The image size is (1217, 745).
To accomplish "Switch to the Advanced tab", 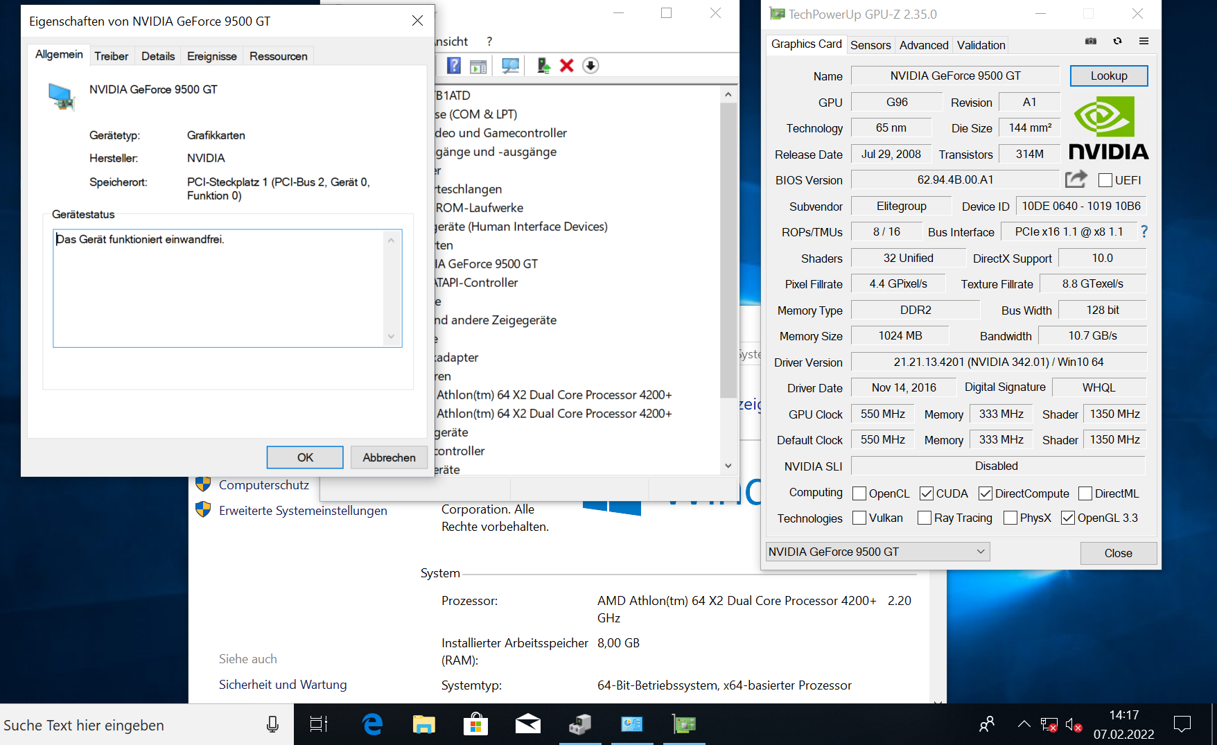I will 924,45.
